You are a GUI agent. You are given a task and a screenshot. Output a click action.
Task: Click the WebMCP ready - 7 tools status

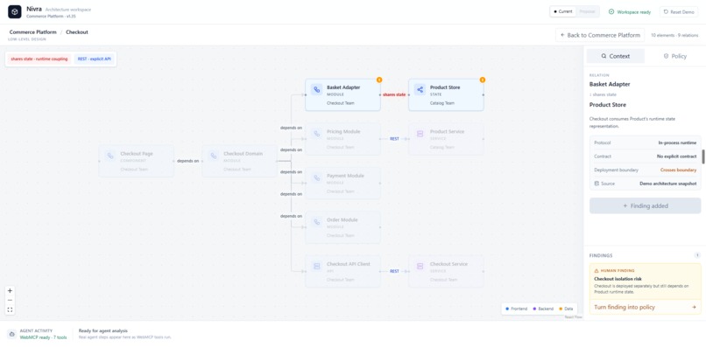tap(43, 337)
